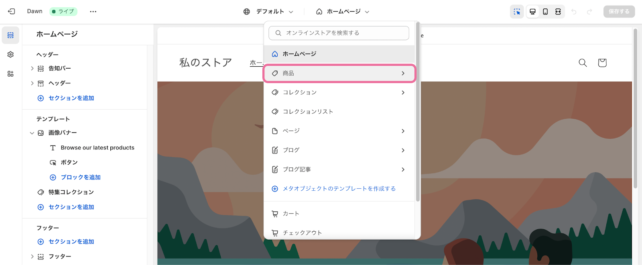The image size is (642, 265).
Task: Click the ヘッダー section row icon
Action: (41, 84)
